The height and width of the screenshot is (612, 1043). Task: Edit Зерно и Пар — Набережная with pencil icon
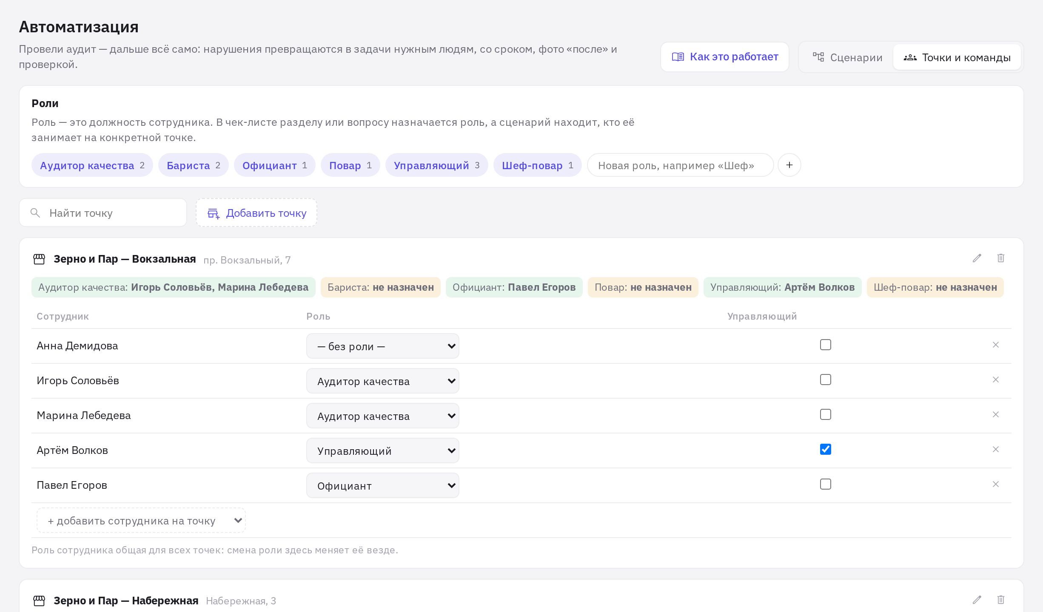tap(977, 600)
